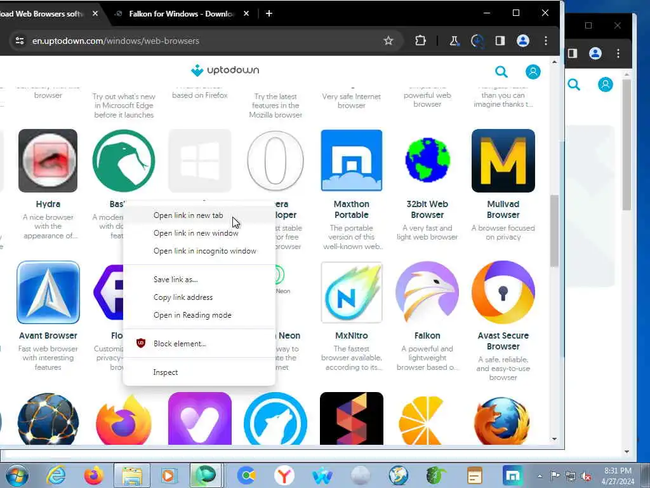The height and width of the screenshot is (488, 650).
Task: Open the Maxthon Portable title link
Action: (352, 210)
